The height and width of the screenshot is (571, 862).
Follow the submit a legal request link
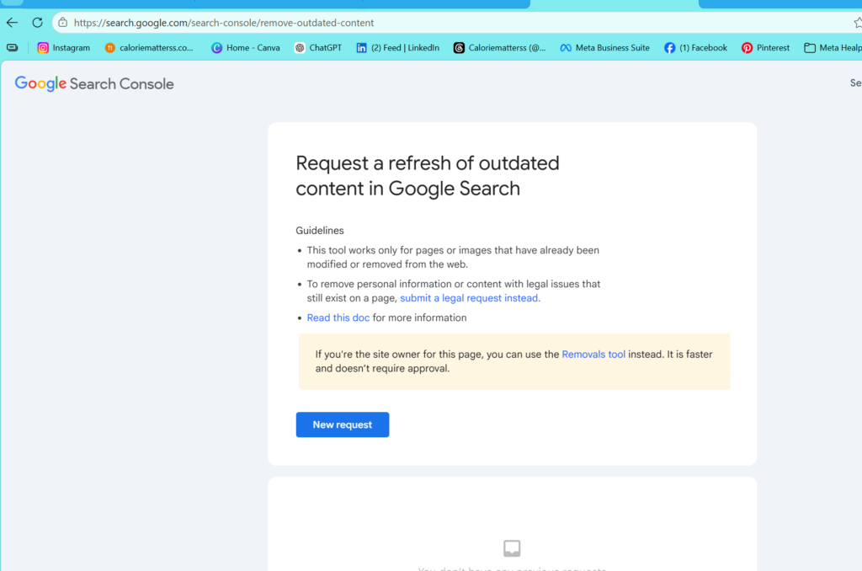click(x=470, y=298)
